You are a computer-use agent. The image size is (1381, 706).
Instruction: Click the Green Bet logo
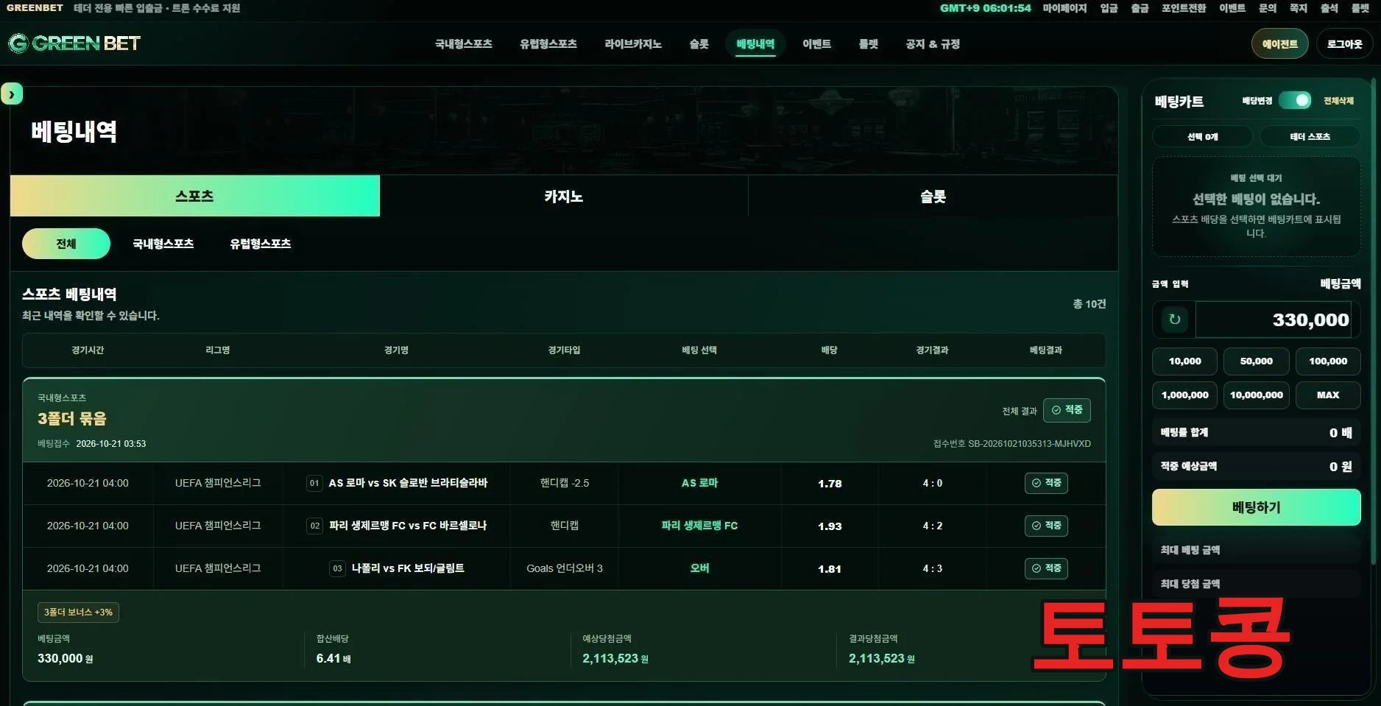(74, 43)
